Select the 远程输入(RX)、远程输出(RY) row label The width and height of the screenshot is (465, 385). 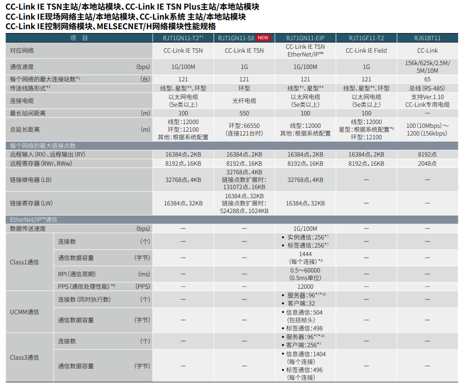click(47, 155)
